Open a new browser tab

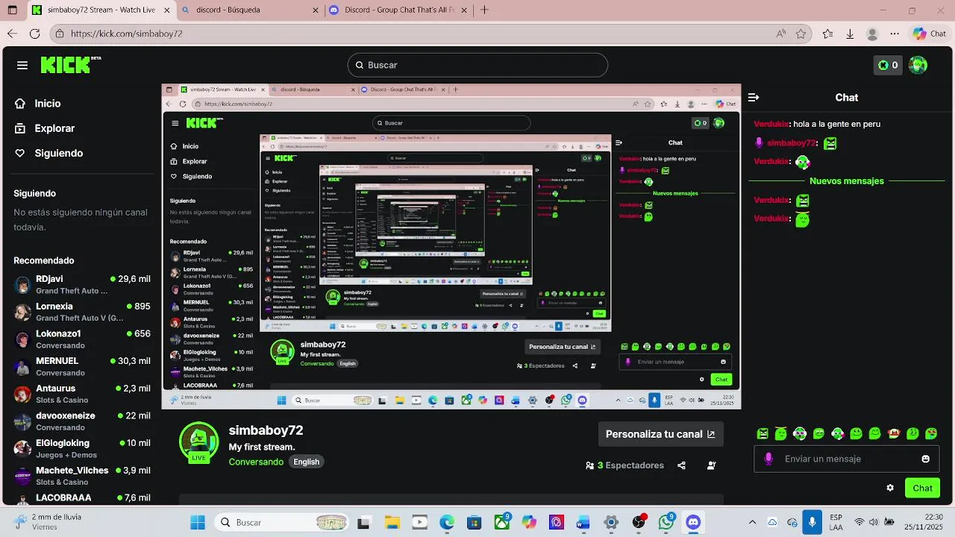point(484,10)
